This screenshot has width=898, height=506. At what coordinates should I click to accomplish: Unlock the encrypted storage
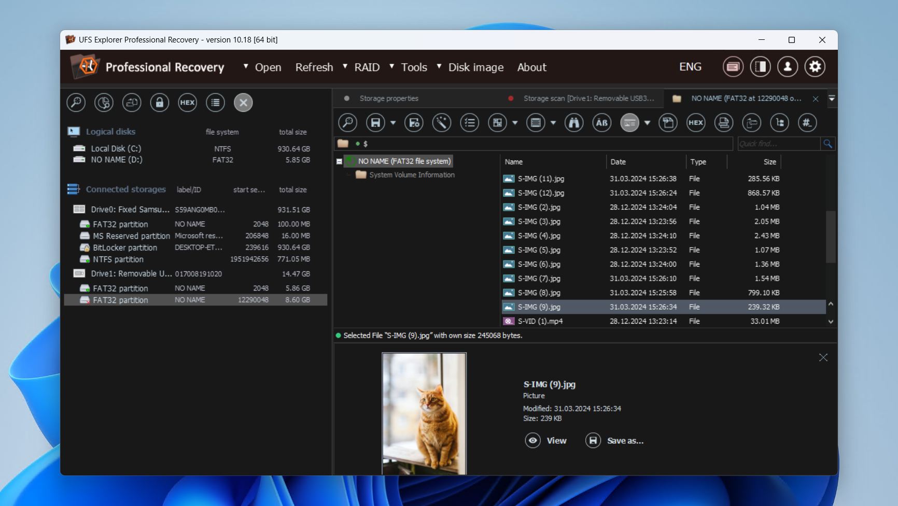[159, 103]
